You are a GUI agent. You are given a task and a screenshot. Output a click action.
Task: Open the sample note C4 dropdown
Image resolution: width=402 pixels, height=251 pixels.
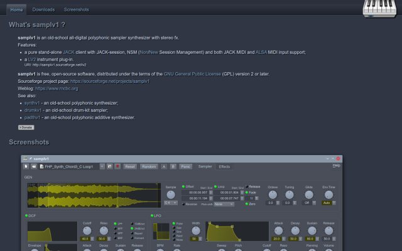pyautogui.click(x=170, y=203)
